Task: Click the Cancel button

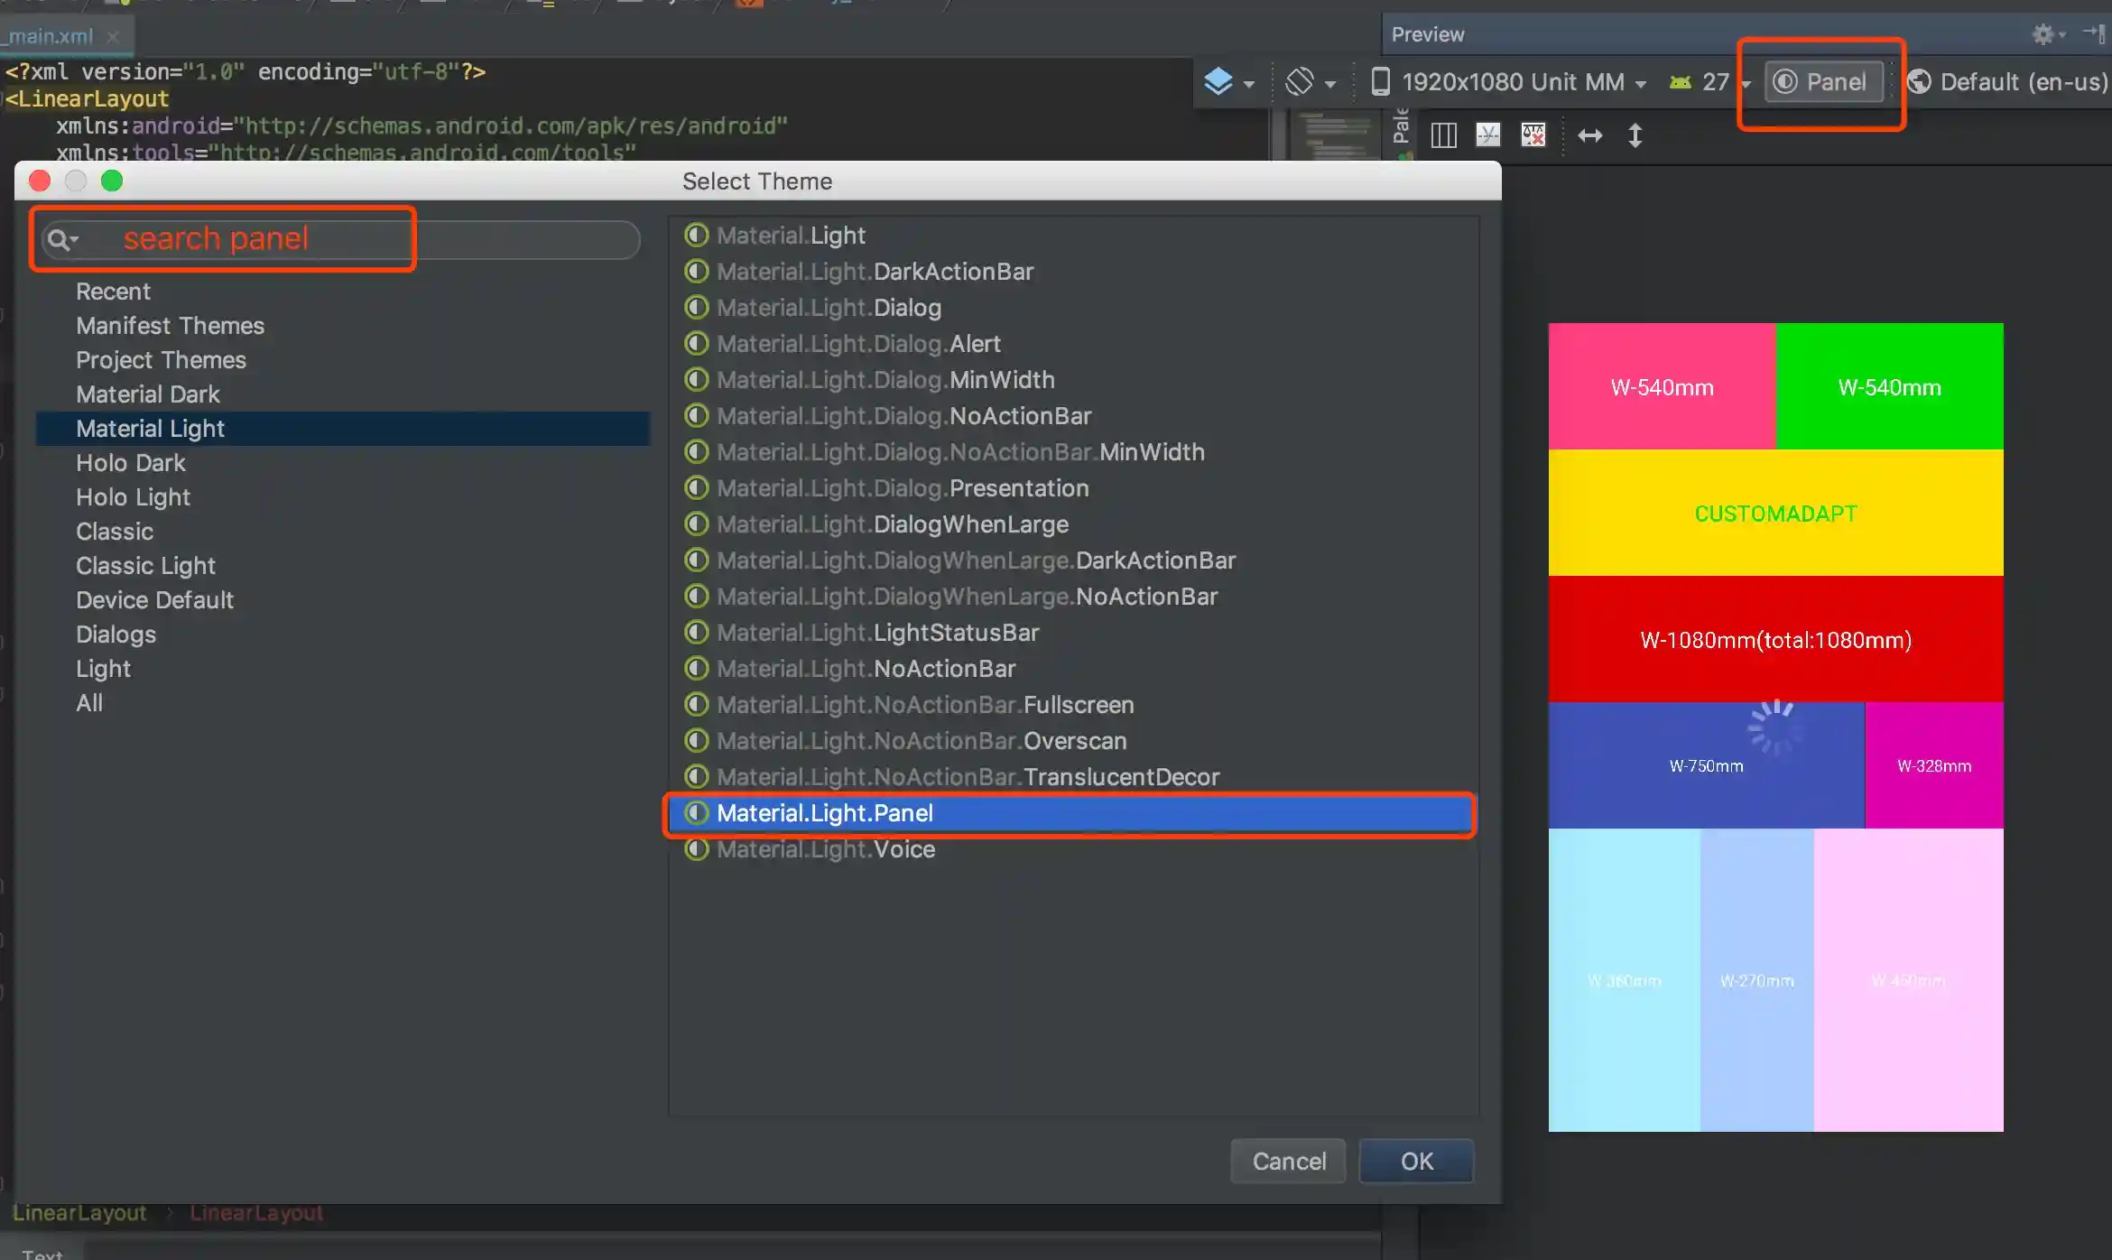Action: (1288, 1161)
